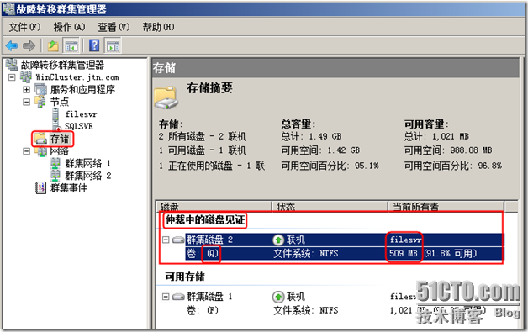Click the 2 所有磁盘 - 2 联机 summary line

coord(203,136)
